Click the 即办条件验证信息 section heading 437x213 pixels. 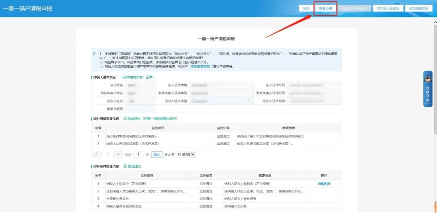tap(106, 166)
